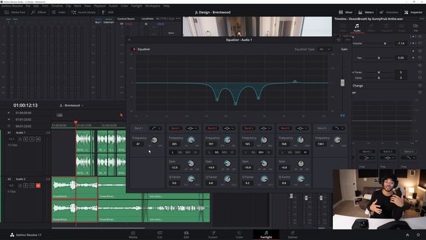This screenshot has width=426, height=240.
Task: Toggle Band 1 on or off
Action: point(138,128)
